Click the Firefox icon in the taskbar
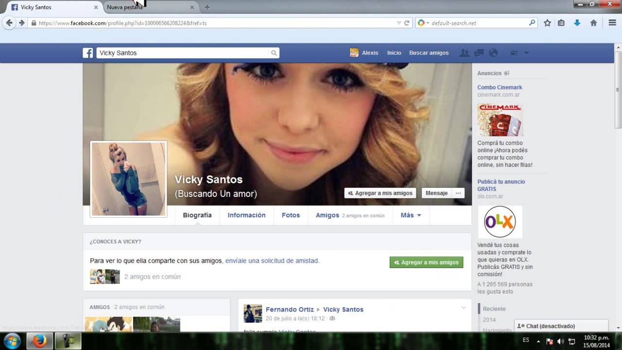This screenshot has width=622, height=350. (39, 341)
